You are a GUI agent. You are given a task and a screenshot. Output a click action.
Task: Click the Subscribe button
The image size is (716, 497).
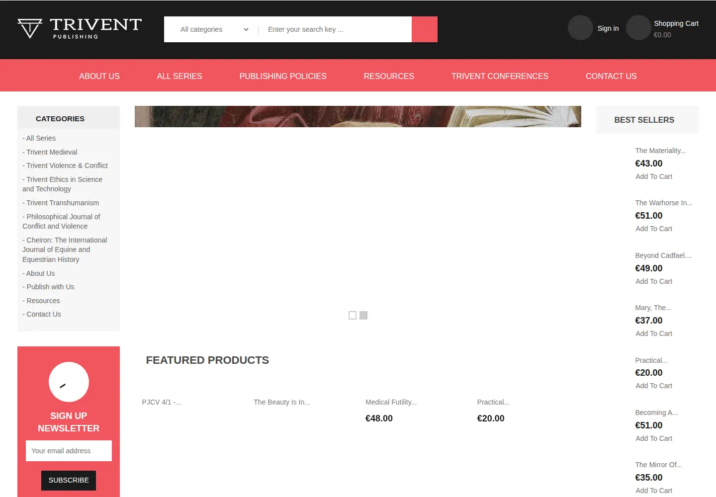pos(69,480)
